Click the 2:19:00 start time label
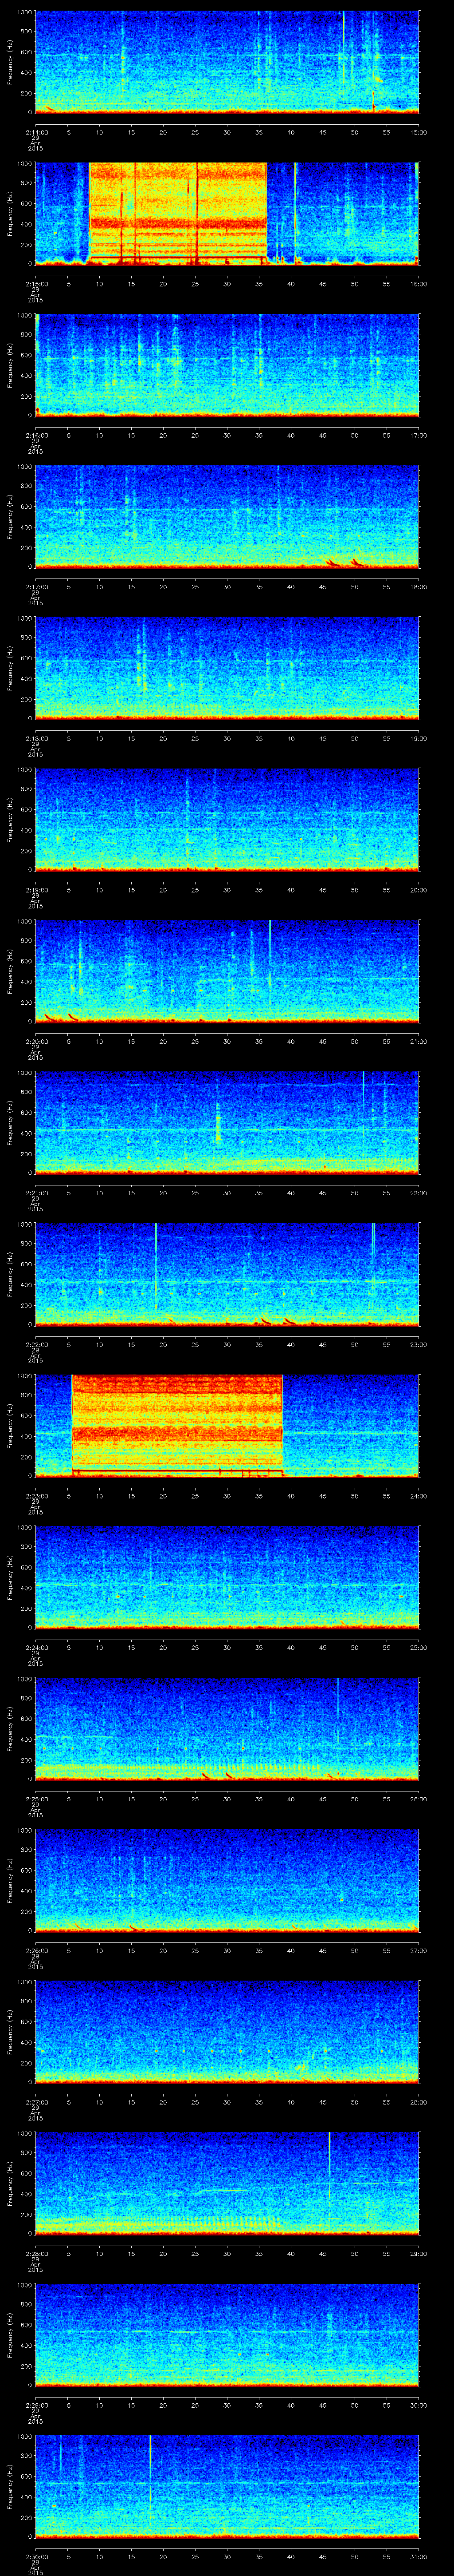Image resolution: width=454 pixels, height=2576 pixels. click(x=36, y=890)
